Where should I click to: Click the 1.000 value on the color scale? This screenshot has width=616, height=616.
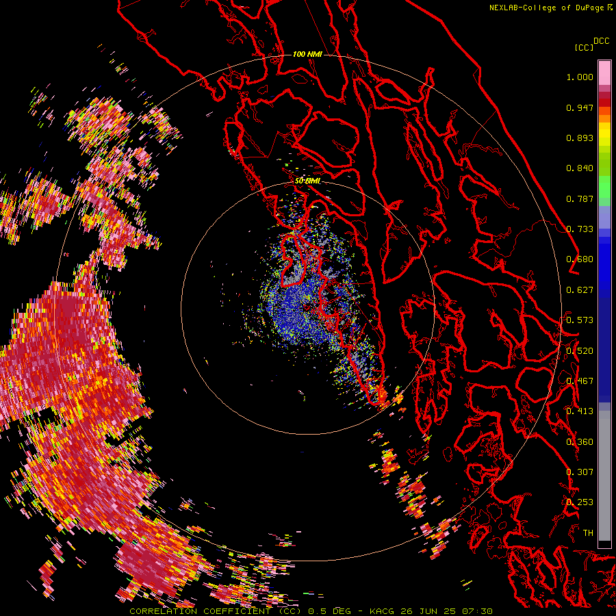click(x=580, y=77)
